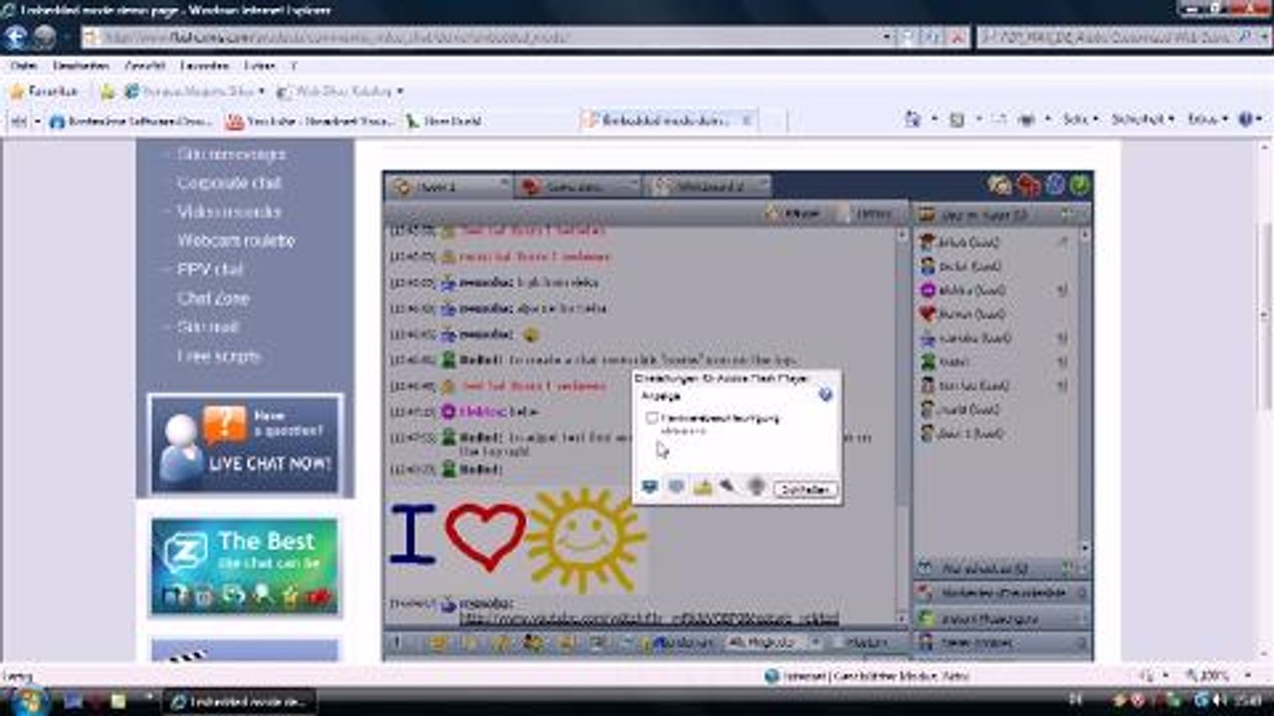Click the smiley icon in chat bottom toolbar
The height and width of the screenshot is (716, 1274).
click(x=439, y=643)
